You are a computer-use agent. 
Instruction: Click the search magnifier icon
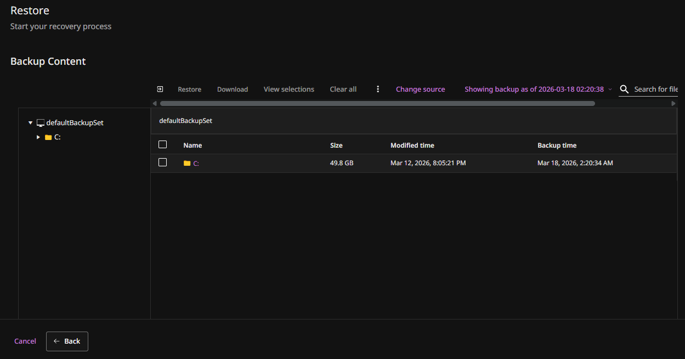pos(624,89)
